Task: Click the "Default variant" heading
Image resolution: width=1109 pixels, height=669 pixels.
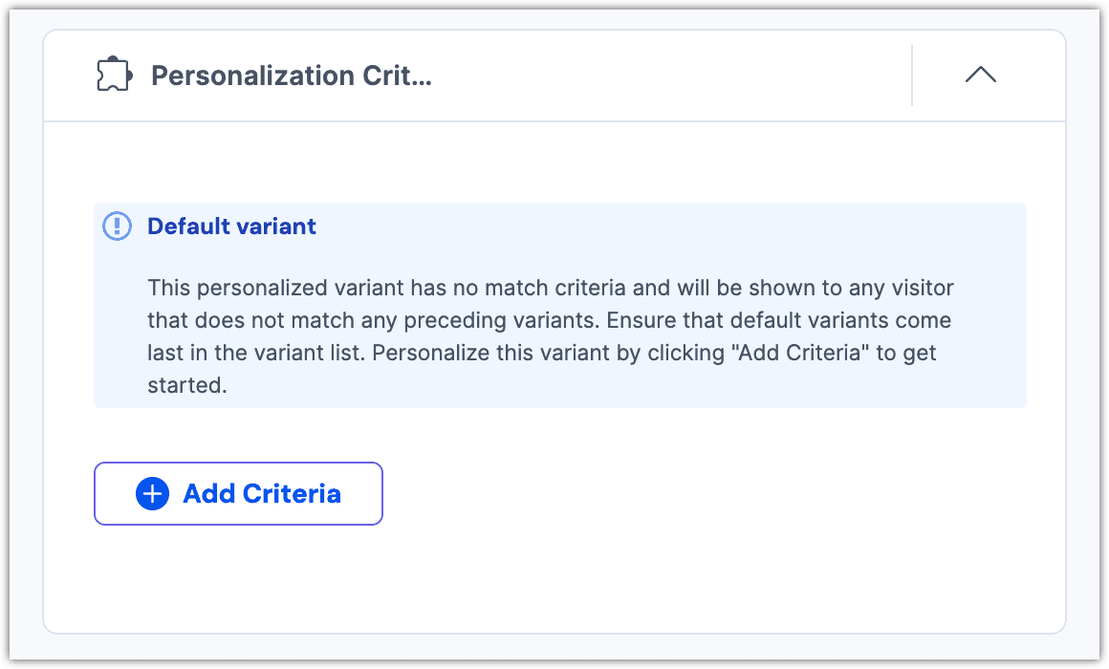Action: [x=231, y=227]
